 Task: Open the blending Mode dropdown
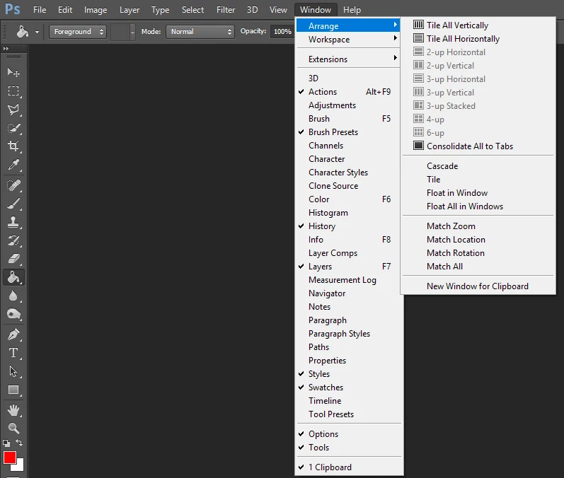pos(200,32)
